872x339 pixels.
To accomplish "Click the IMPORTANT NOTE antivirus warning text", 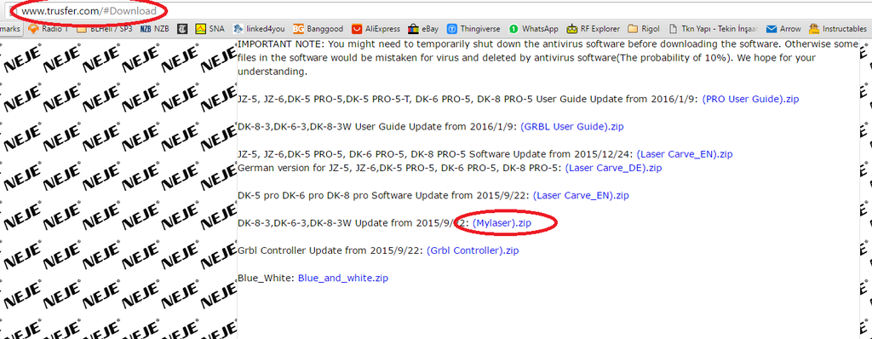I will tap(548, 58).
